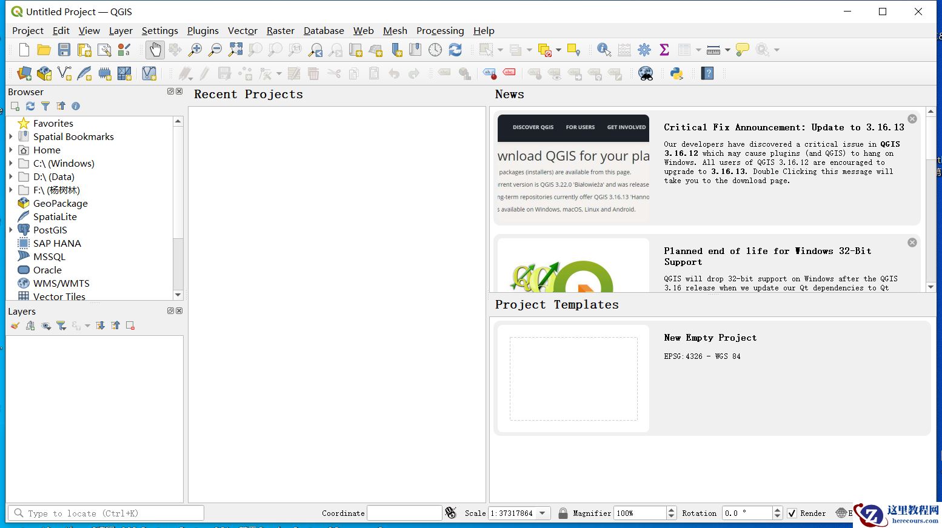The height and width of the screenshot is (528, 942).
Task: Select the Pan Map hand tool
Action: (x=155, y=50)
